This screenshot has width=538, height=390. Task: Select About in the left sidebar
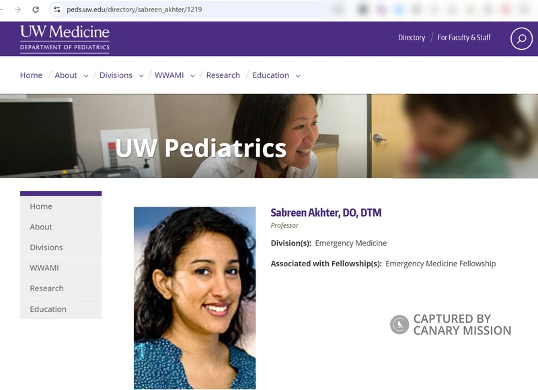tap(41, 227)
